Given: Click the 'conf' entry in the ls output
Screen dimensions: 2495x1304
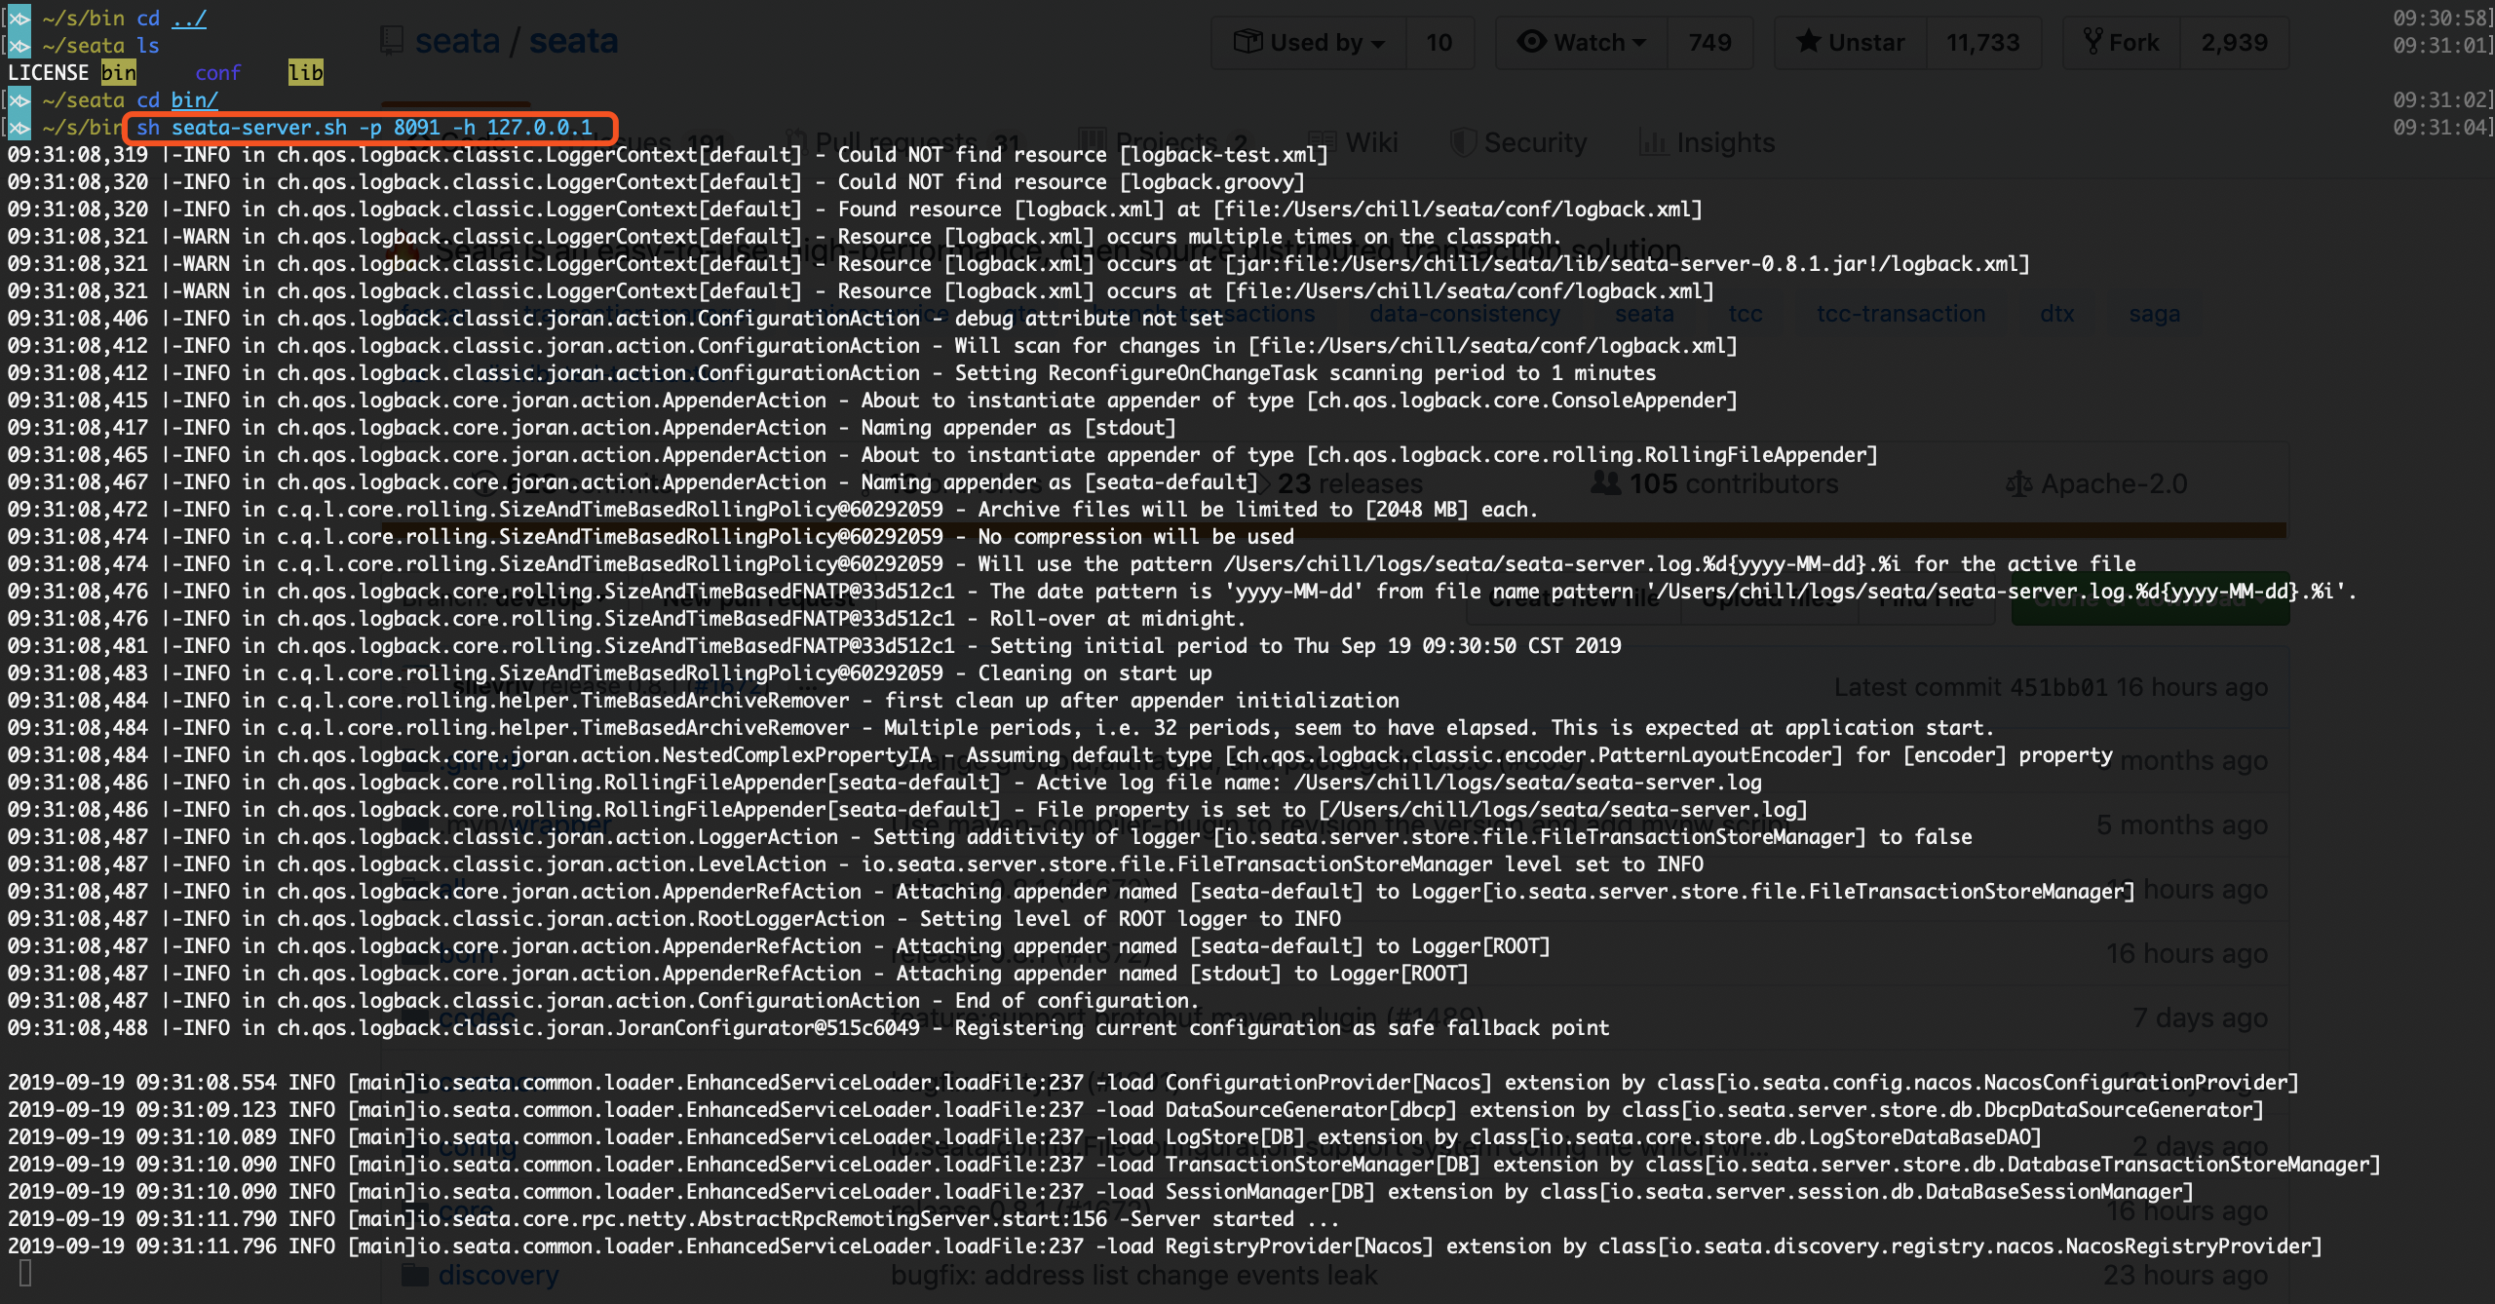Looking at the screenshot, I should (x=217, y=73).
